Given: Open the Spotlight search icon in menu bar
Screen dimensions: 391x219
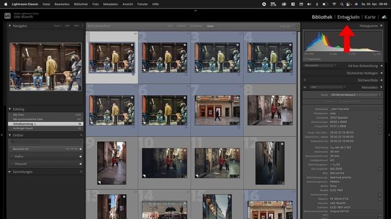Looking at the screenshot, I should (x=342, y=4).
